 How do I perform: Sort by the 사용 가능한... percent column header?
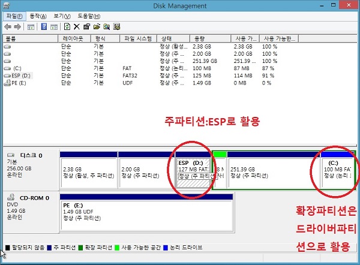[279, 39]
